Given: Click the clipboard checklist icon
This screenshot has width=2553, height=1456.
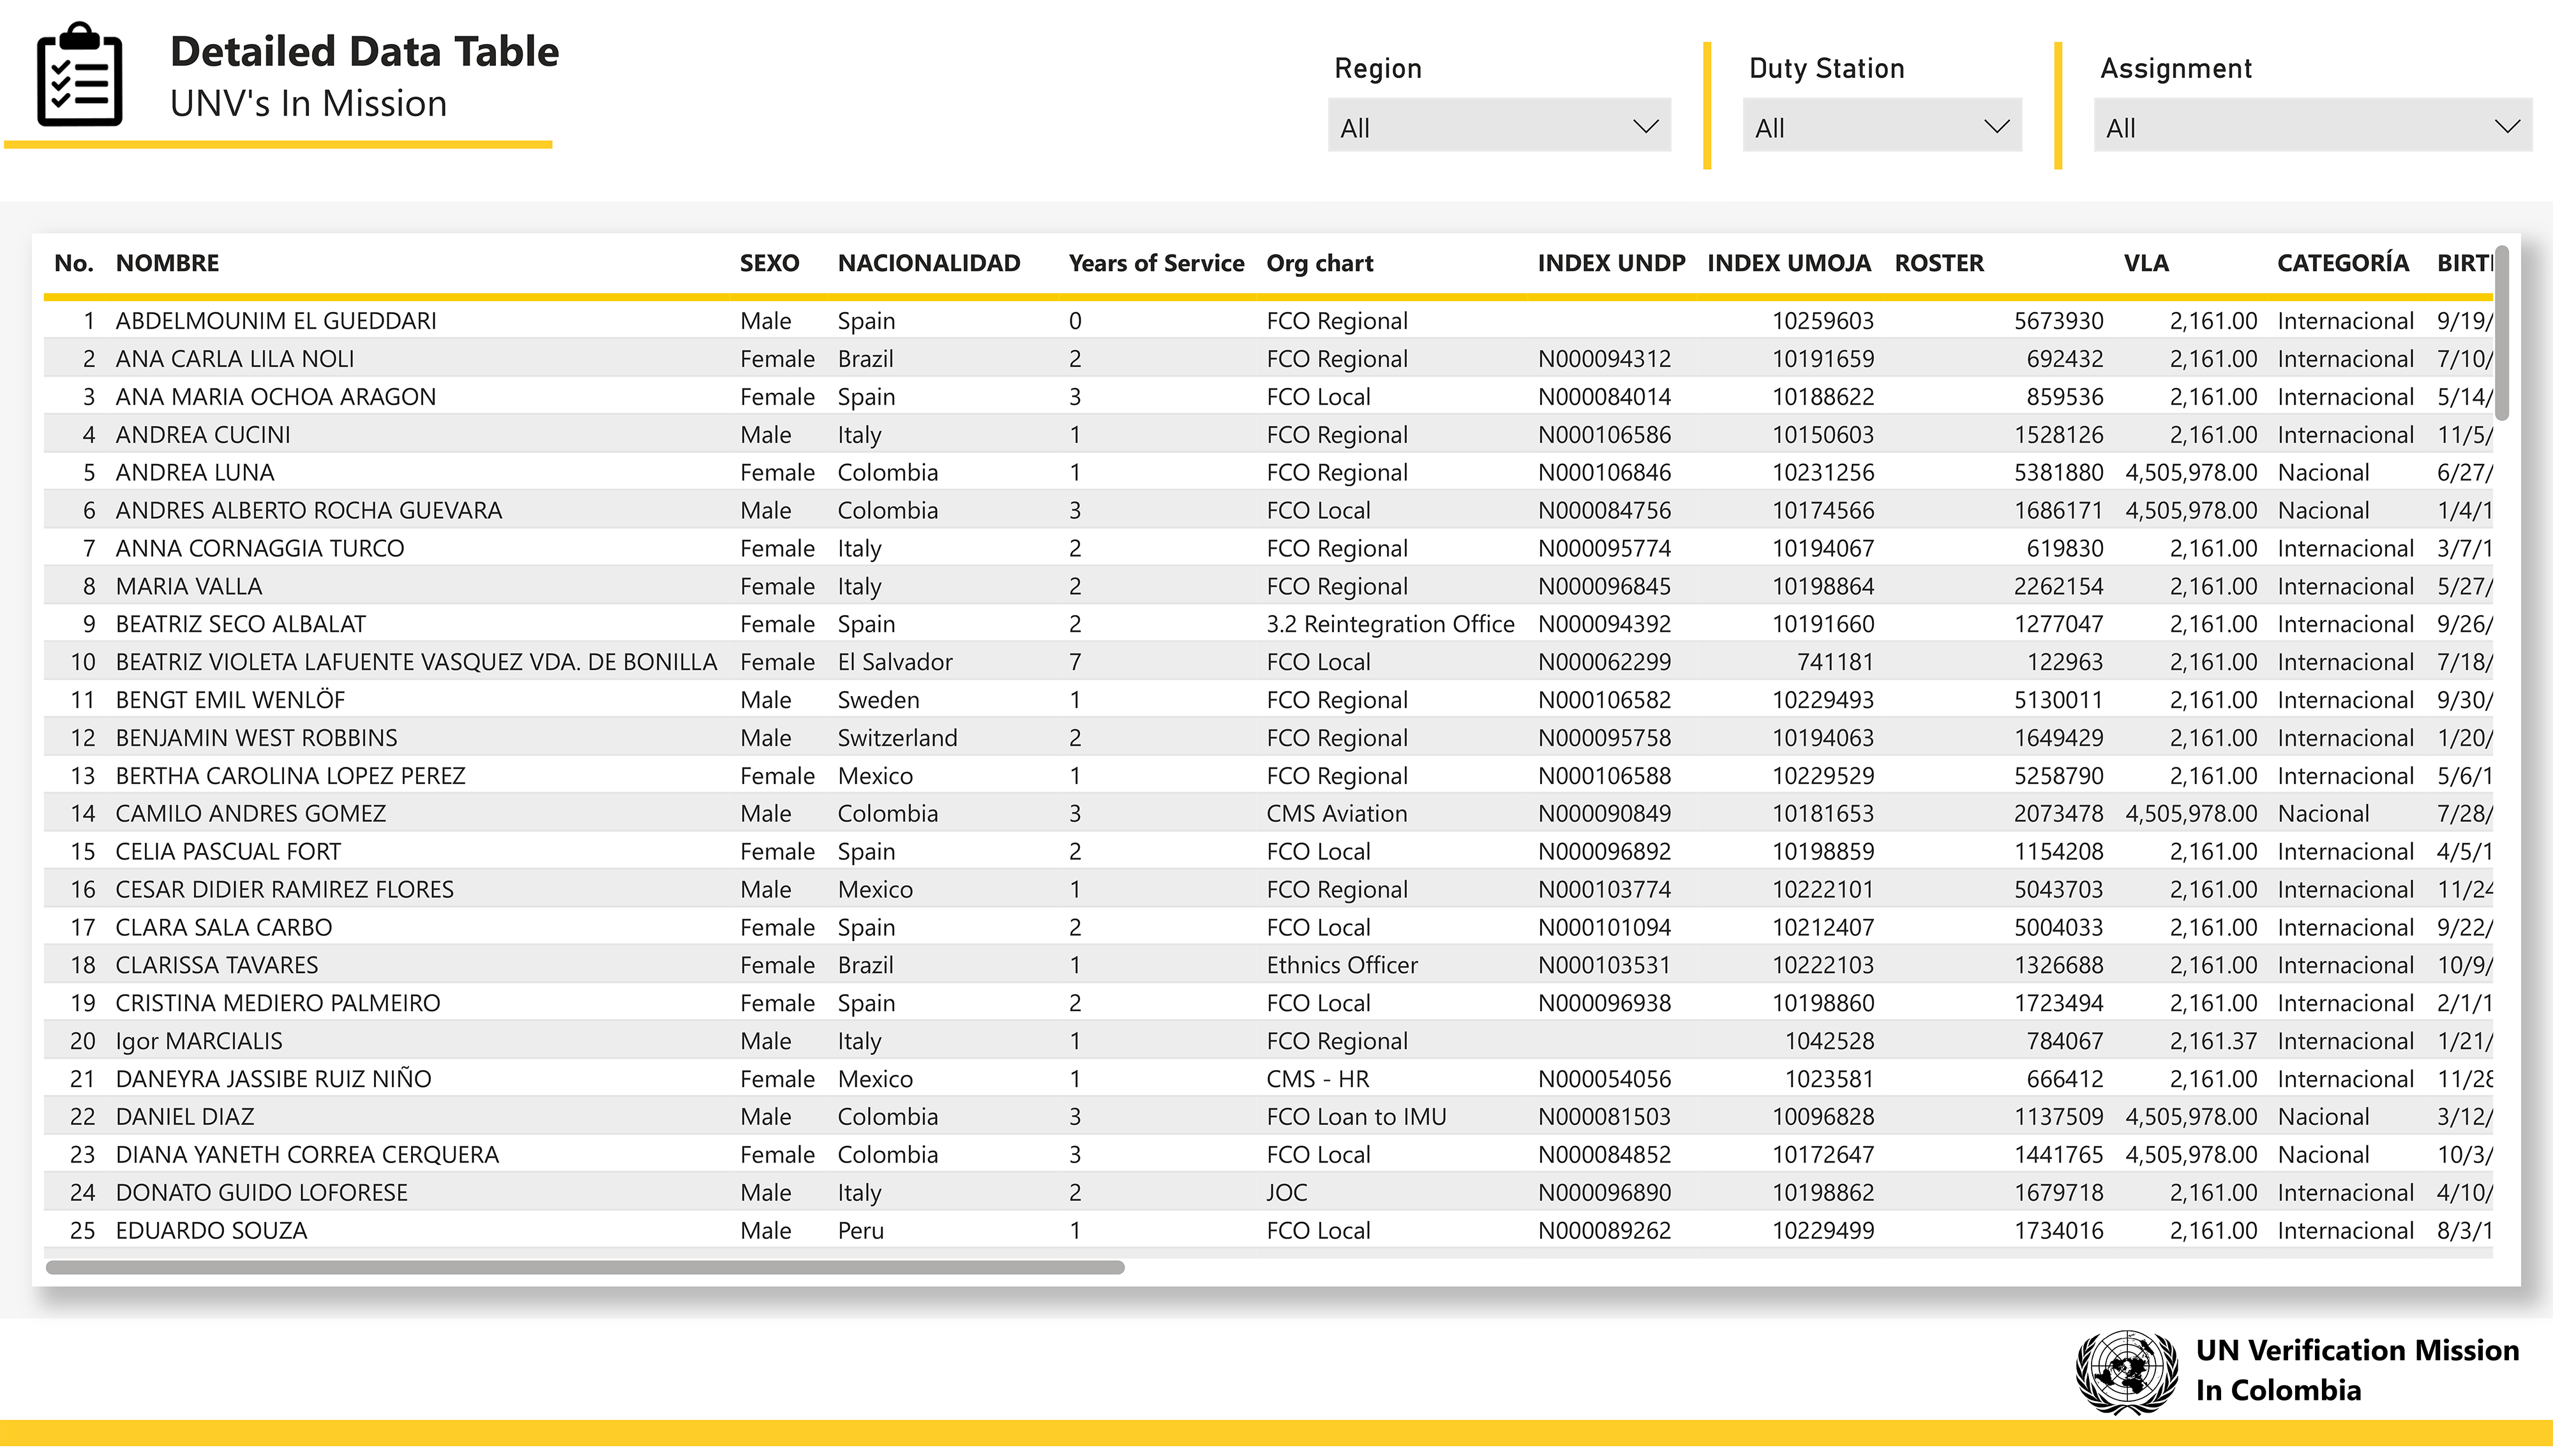Looking at the screenshot, I should pyautogui.click(x=79, y=76).
